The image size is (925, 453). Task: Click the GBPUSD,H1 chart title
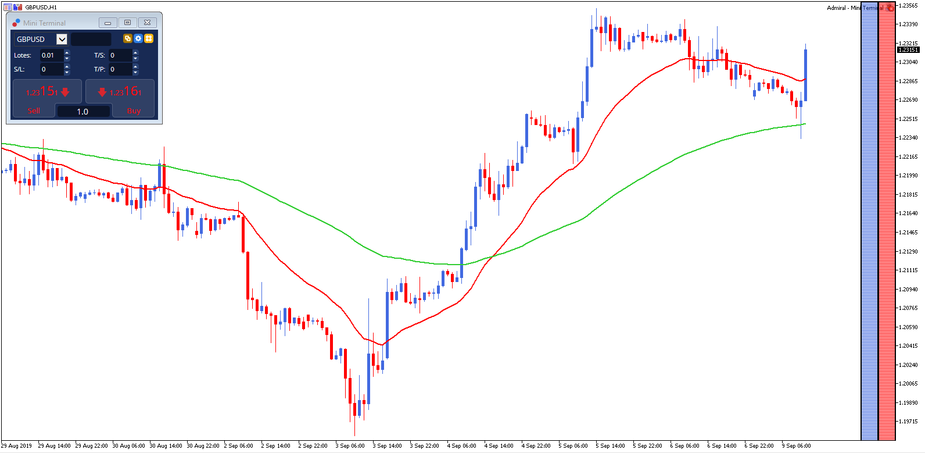coord(41,7)
